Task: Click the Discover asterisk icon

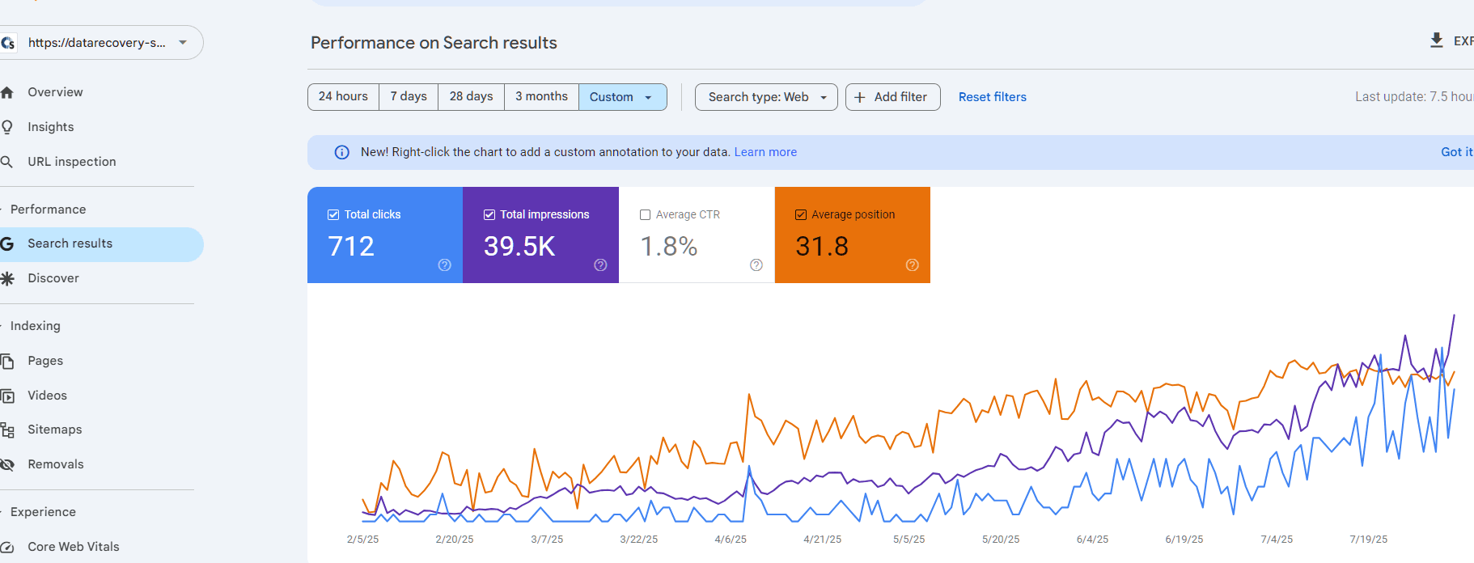Action: (x=7, y=278)
